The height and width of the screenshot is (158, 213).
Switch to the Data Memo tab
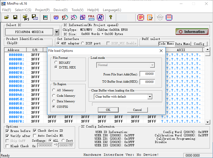[182, 44]
